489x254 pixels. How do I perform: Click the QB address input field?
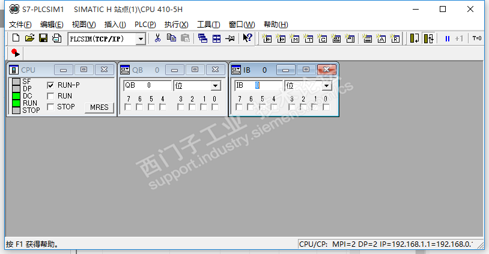coord(148,85)
